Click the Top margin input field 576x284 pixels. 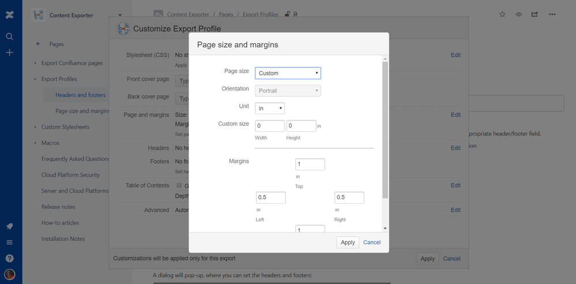tap(310, 165)
